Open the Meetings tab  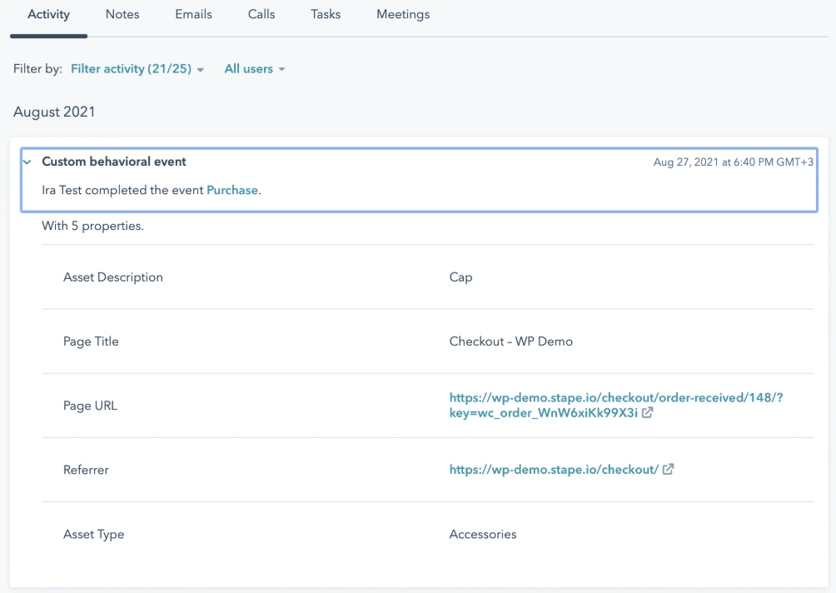pos(403,14)
